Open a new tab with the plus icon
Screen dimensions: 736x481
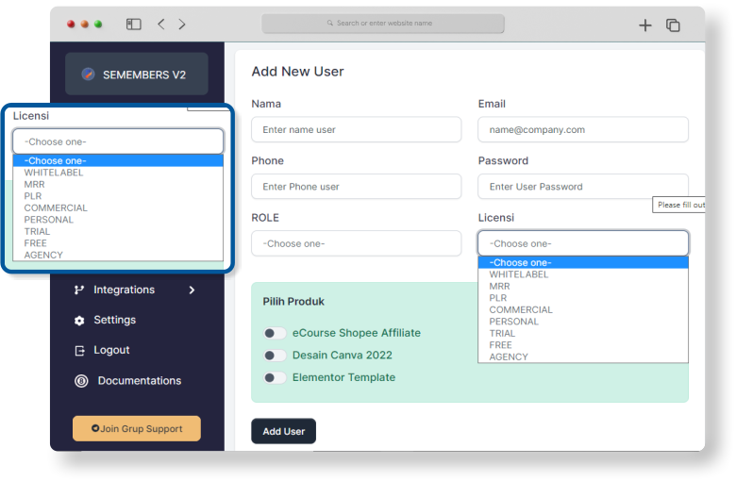coord(645,25)
